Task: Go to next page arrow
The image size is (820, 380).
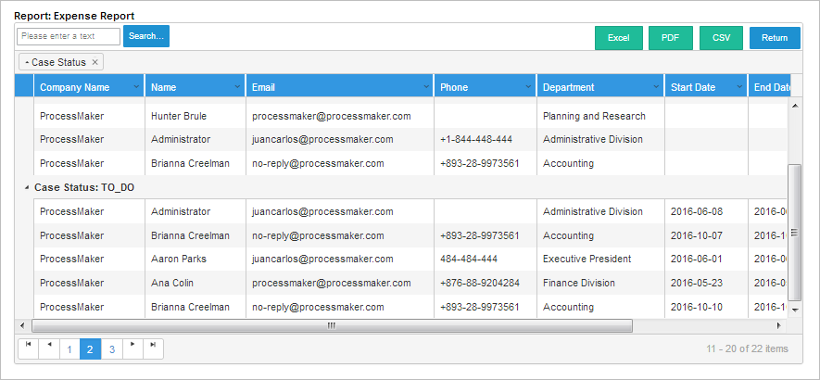Action: (x=132, y=348)
